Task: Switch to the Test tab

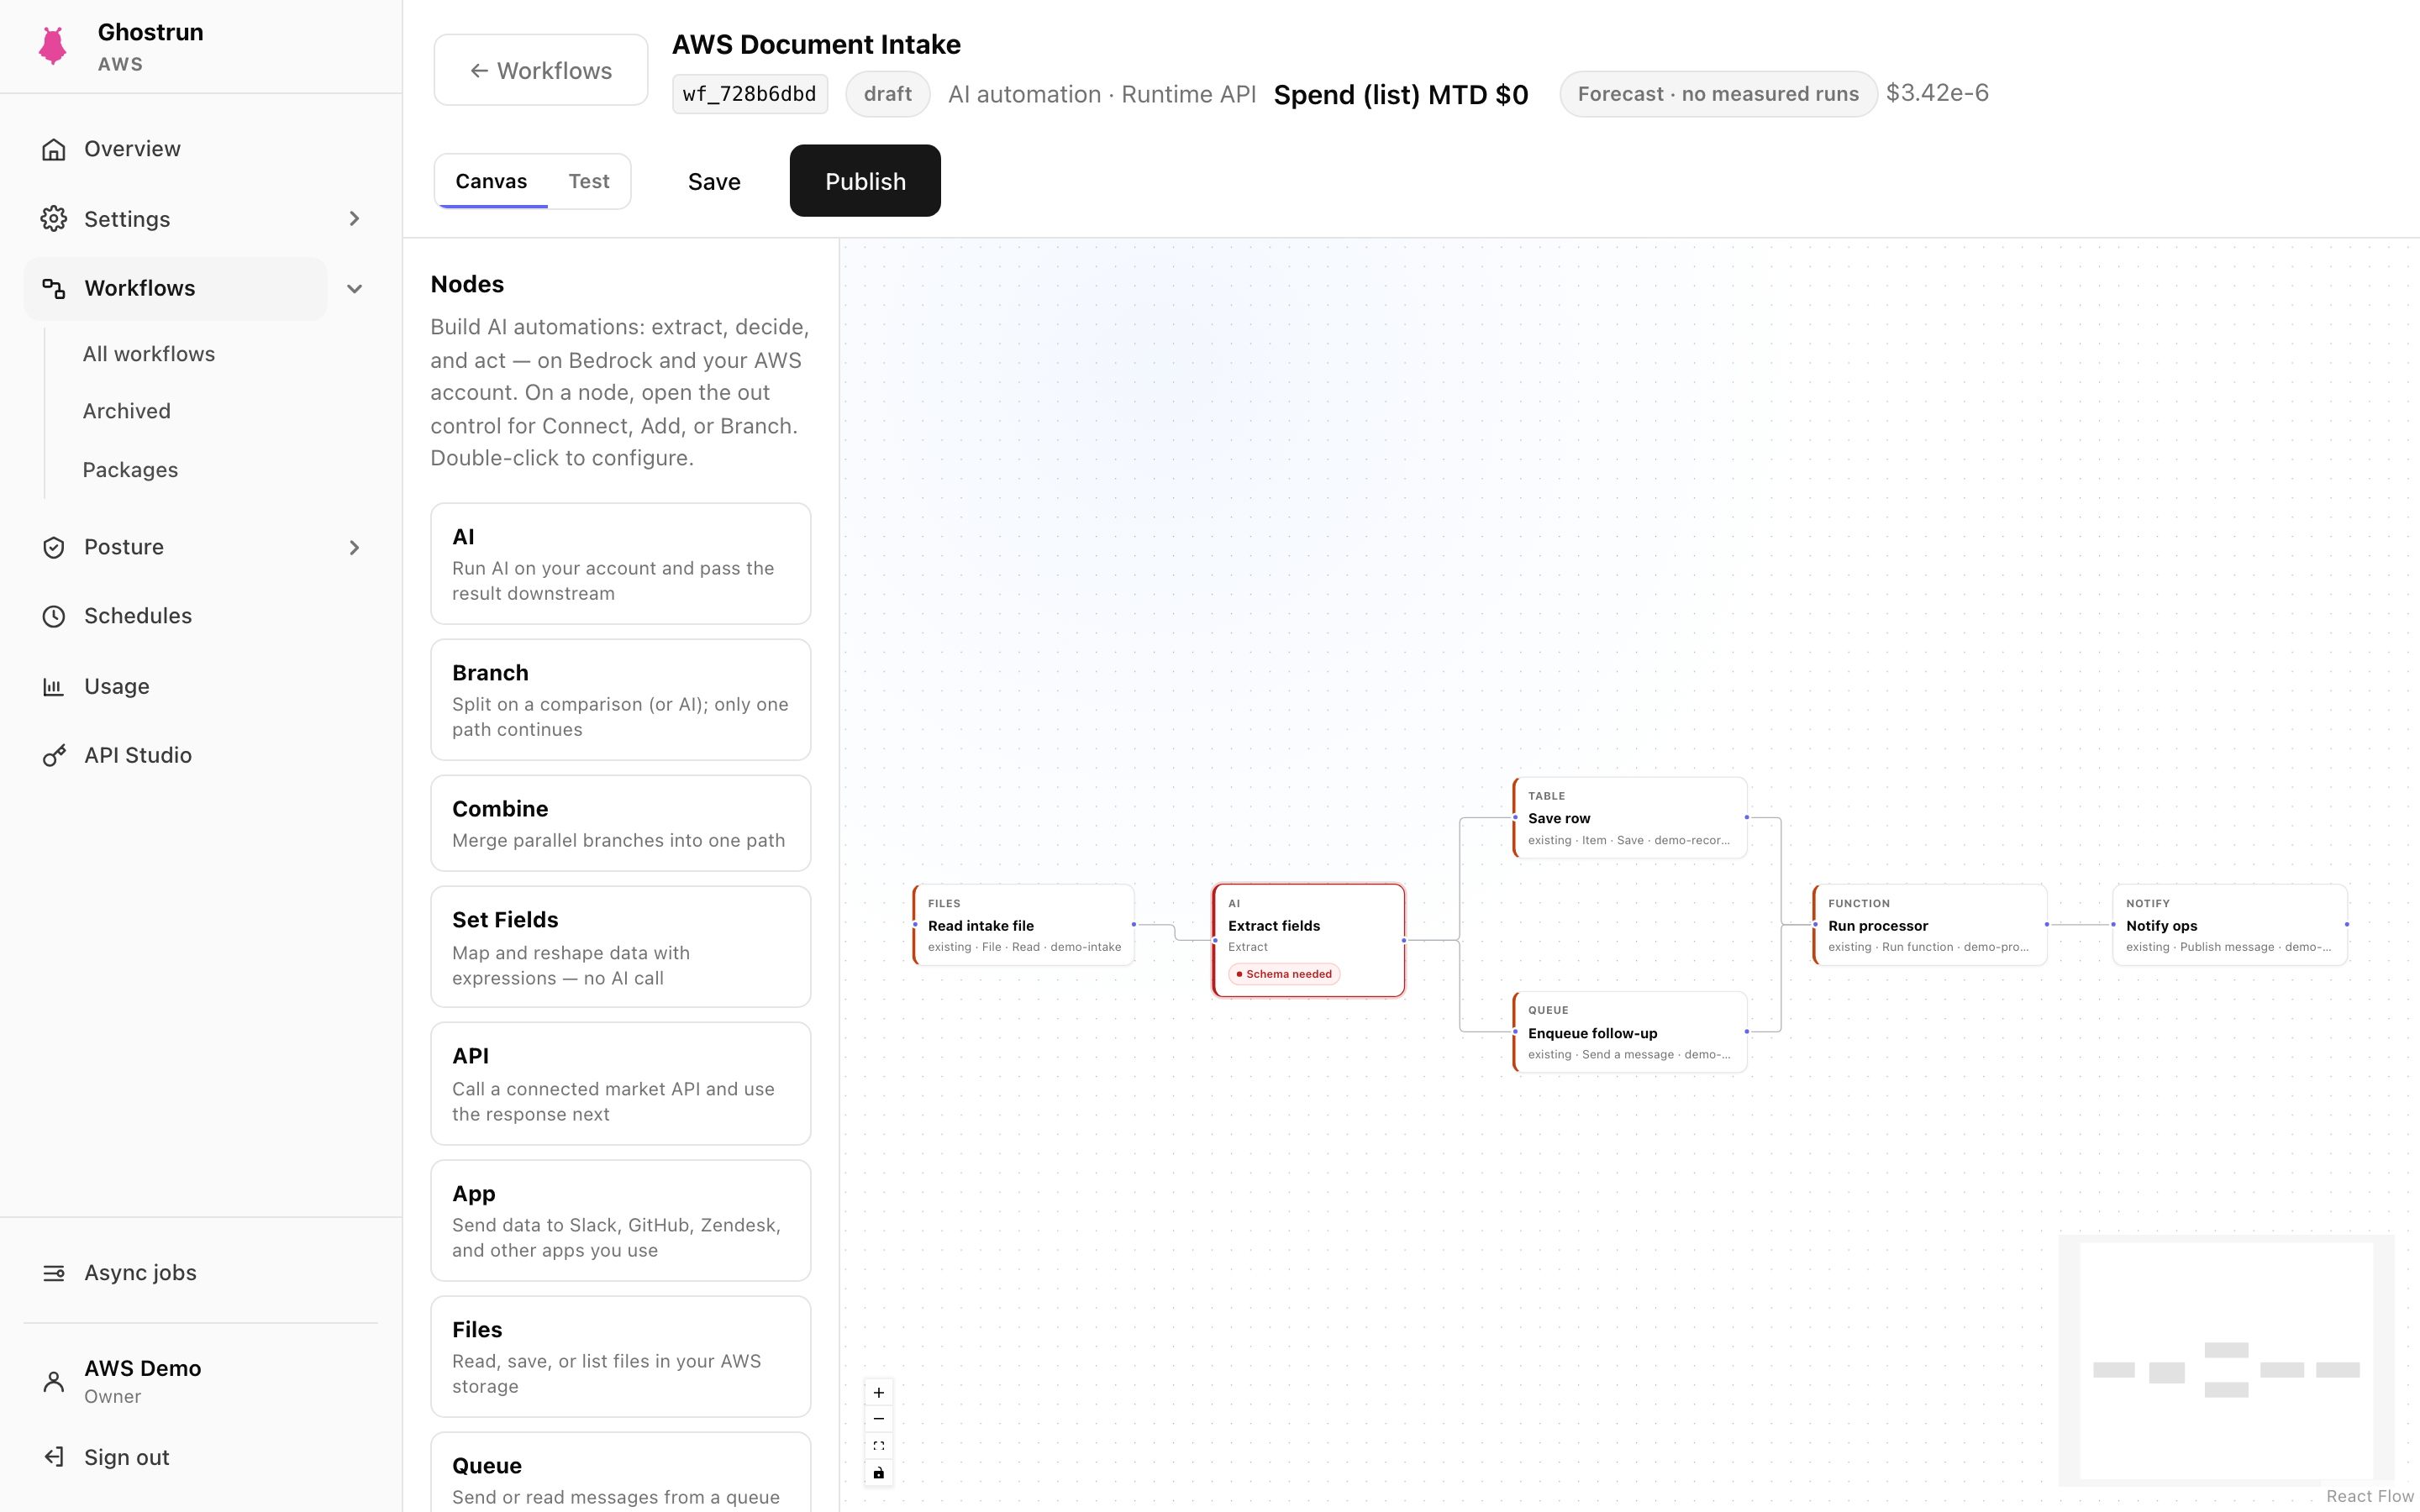Action: point(589,181)
